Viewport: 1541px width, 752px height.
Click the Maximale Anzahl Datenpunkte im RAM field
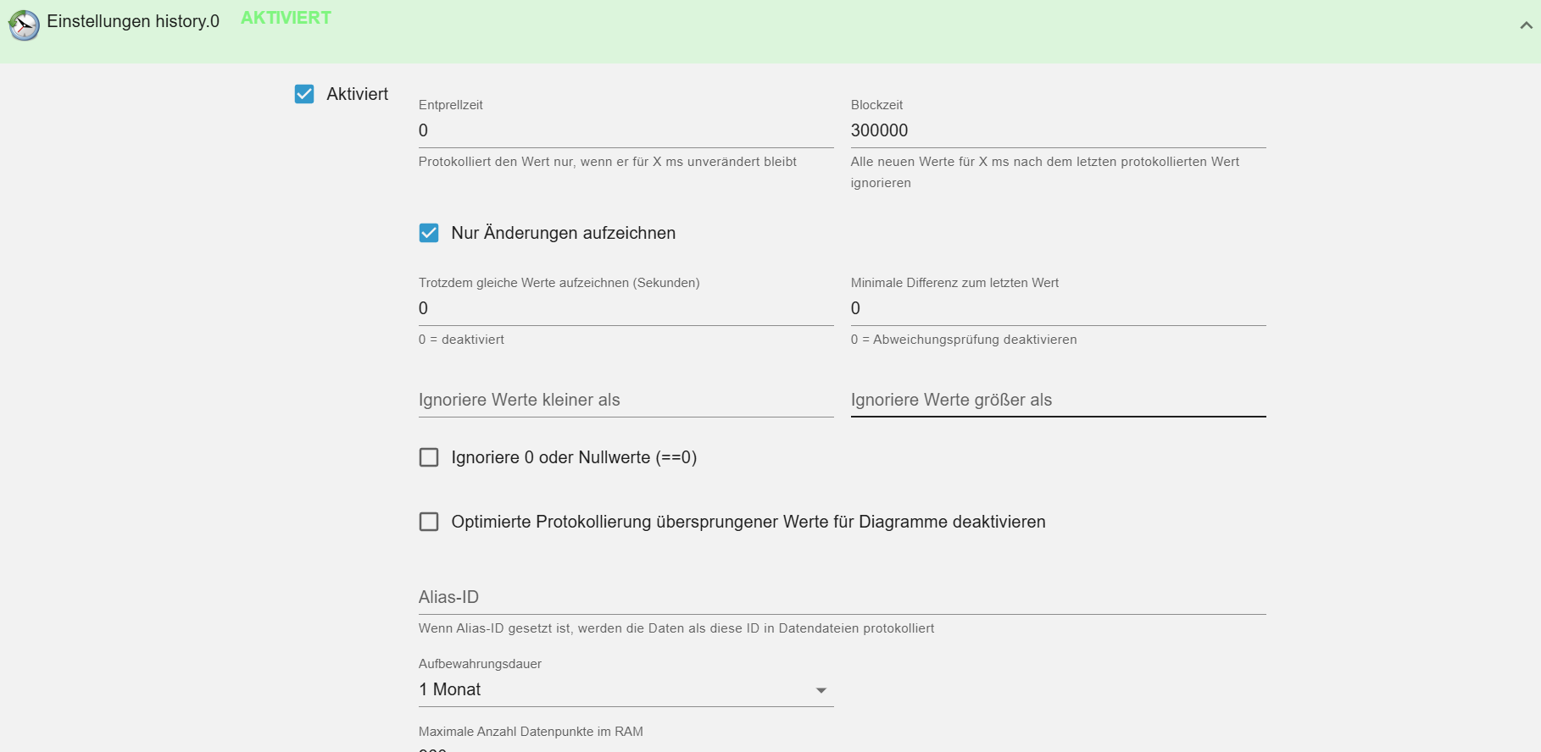point(626,747)
